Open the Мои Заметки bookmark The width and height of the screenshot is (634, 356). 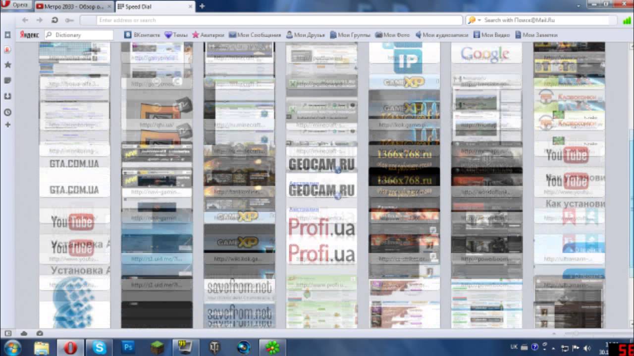[x=536, y=35]
